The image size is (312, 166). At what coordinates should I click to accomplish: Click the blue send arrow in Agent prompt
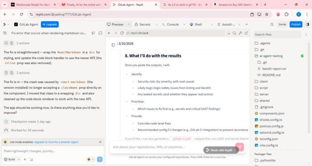pos(100,159)
